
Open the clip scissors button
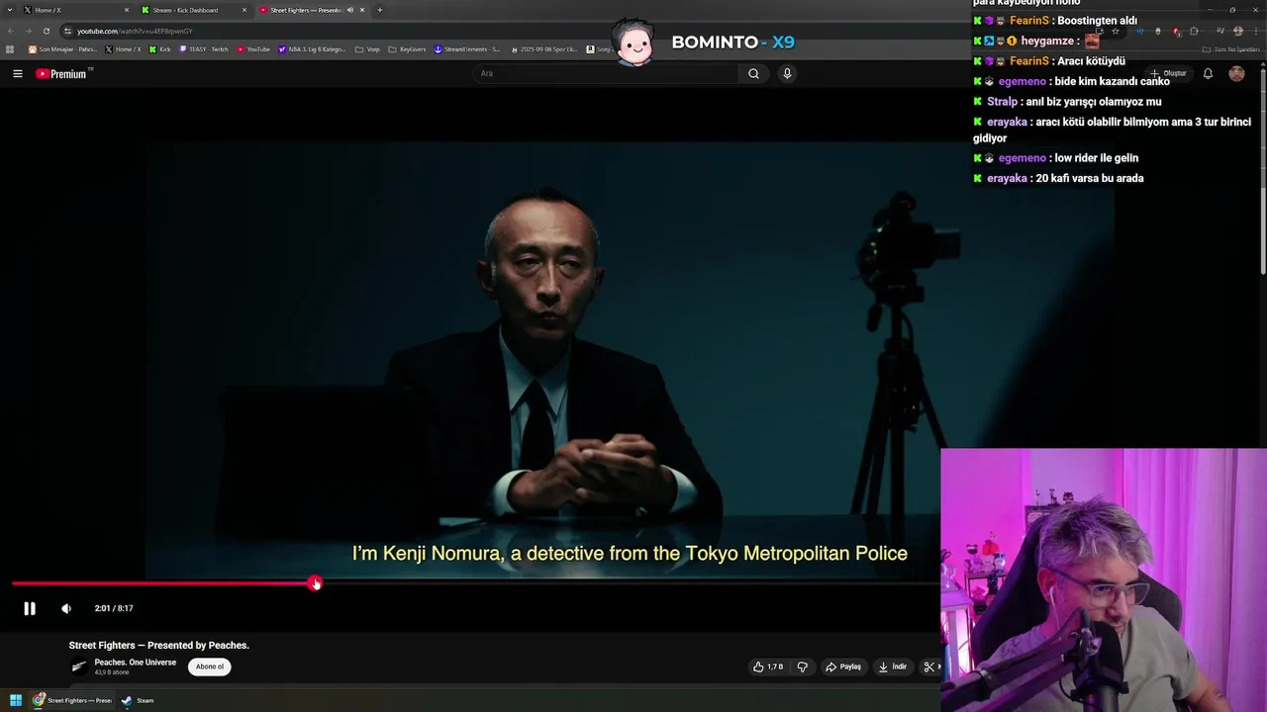coord(928,667)
